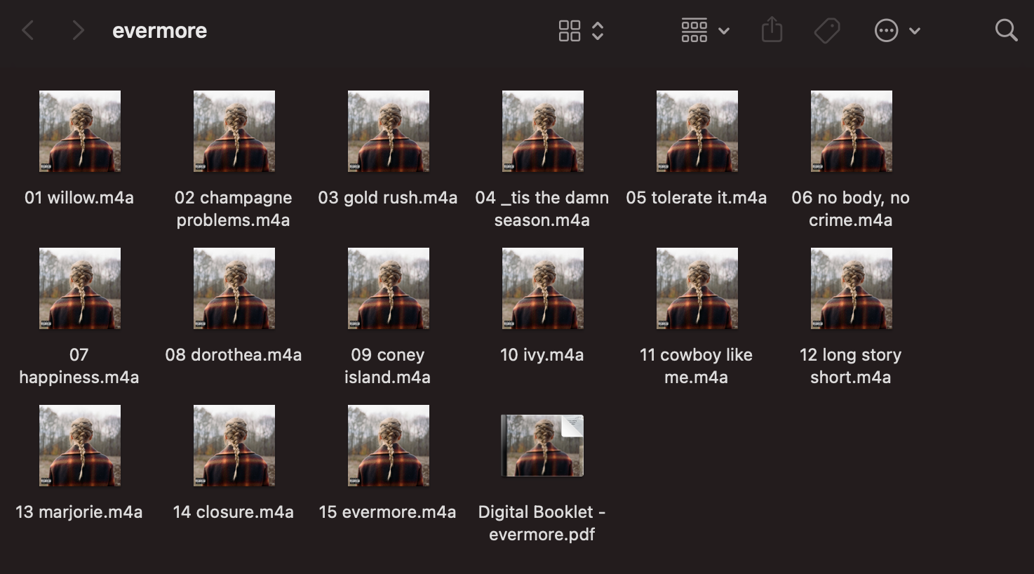Click the file name '11 cowboy like me.m4a'
Viewport: 1034px width, 574px height.
(697, 366)
